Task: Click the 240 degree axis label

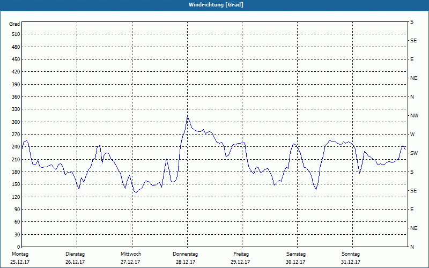Action: 16,147
